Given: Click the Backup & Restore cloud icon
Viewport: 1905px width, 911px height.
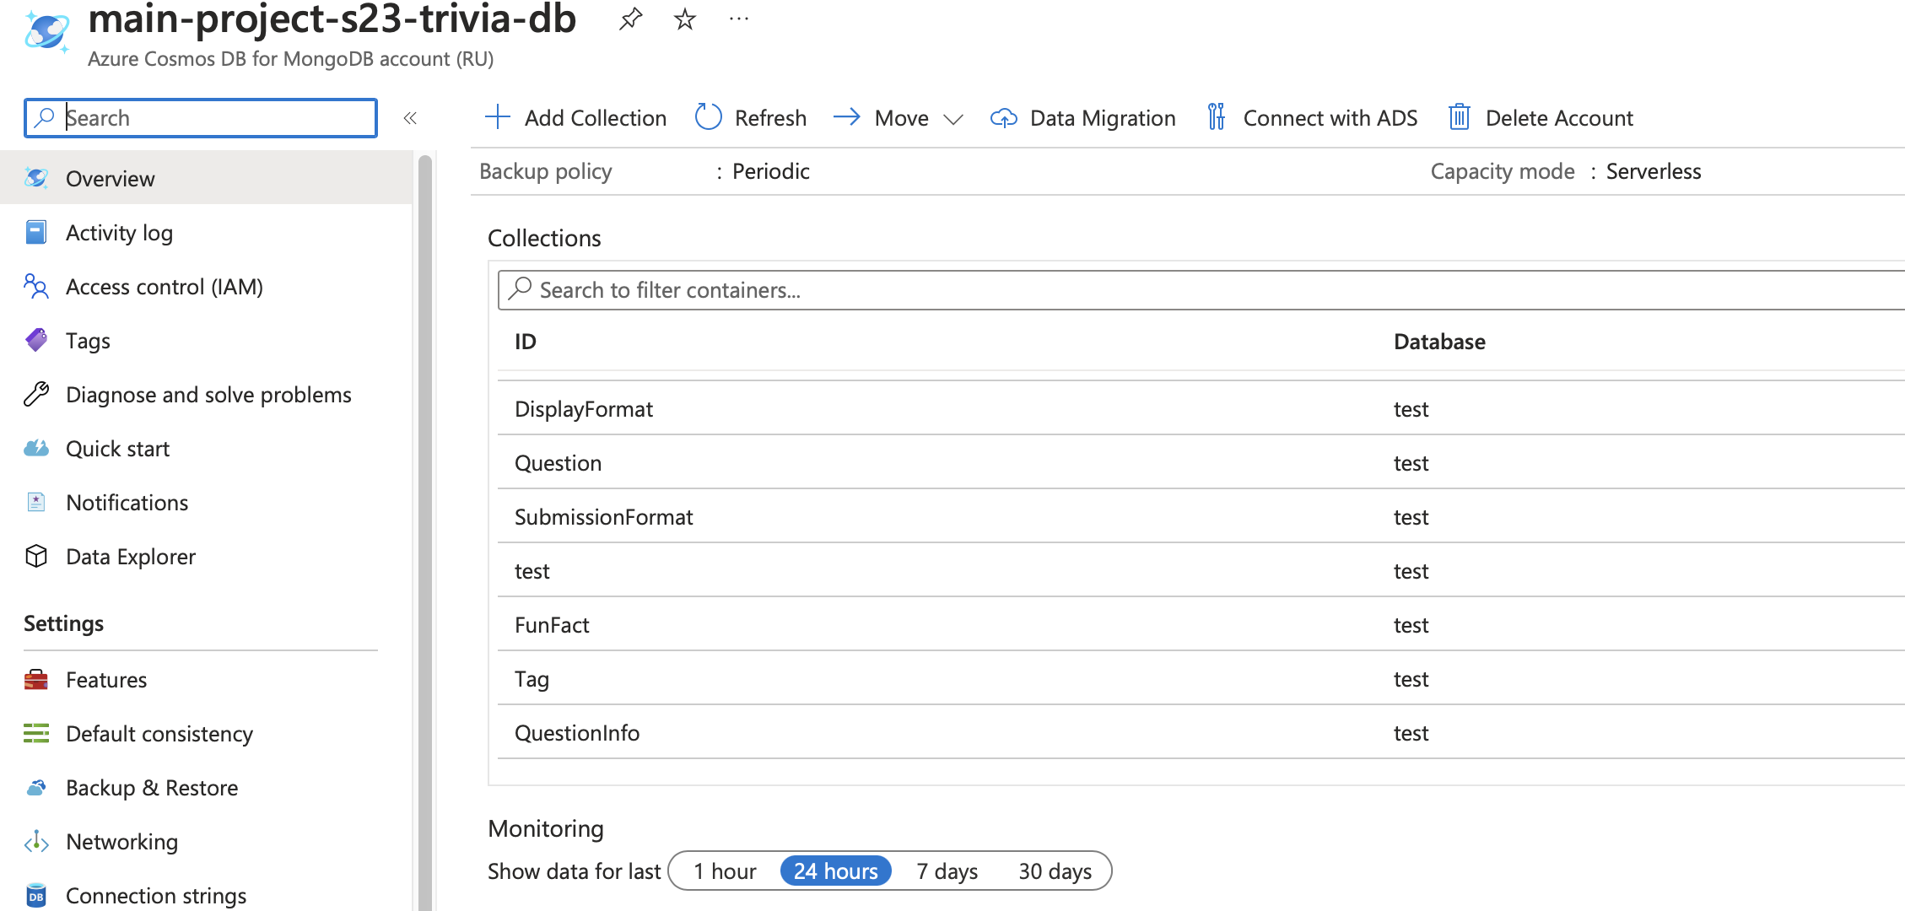Looking at the screenshot, I should tap(36, 787).
